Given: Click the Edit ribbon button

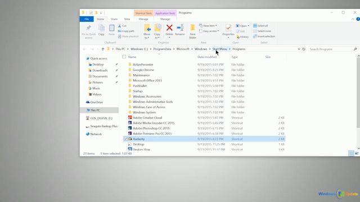Looking at the screenshot, I should (240, 31).
